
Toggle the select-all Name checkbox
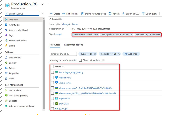[x=52, y=67]
